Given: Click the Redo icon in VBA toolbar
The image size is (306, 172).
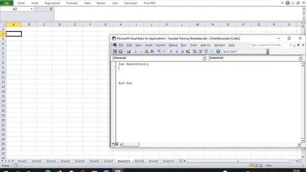Looking at the screenshot, I should [164, 52].
